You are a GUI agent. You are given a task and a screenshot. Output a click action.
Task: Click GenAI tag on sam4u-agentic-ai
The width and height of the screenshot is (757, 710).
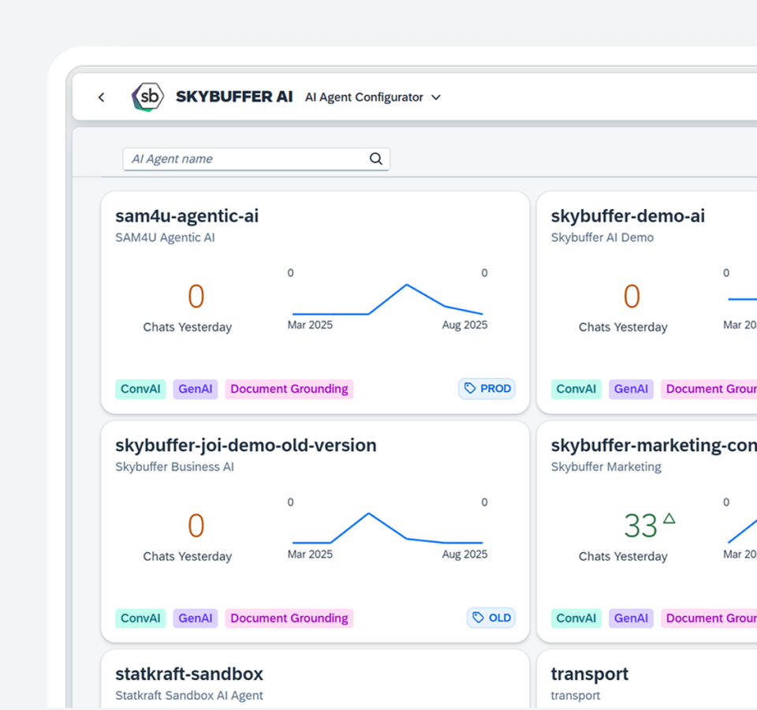196,389
